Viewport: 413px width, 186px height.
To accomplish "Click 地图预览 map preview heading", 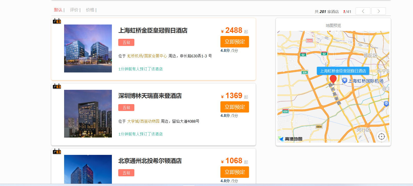I will [x=333, y=26].
